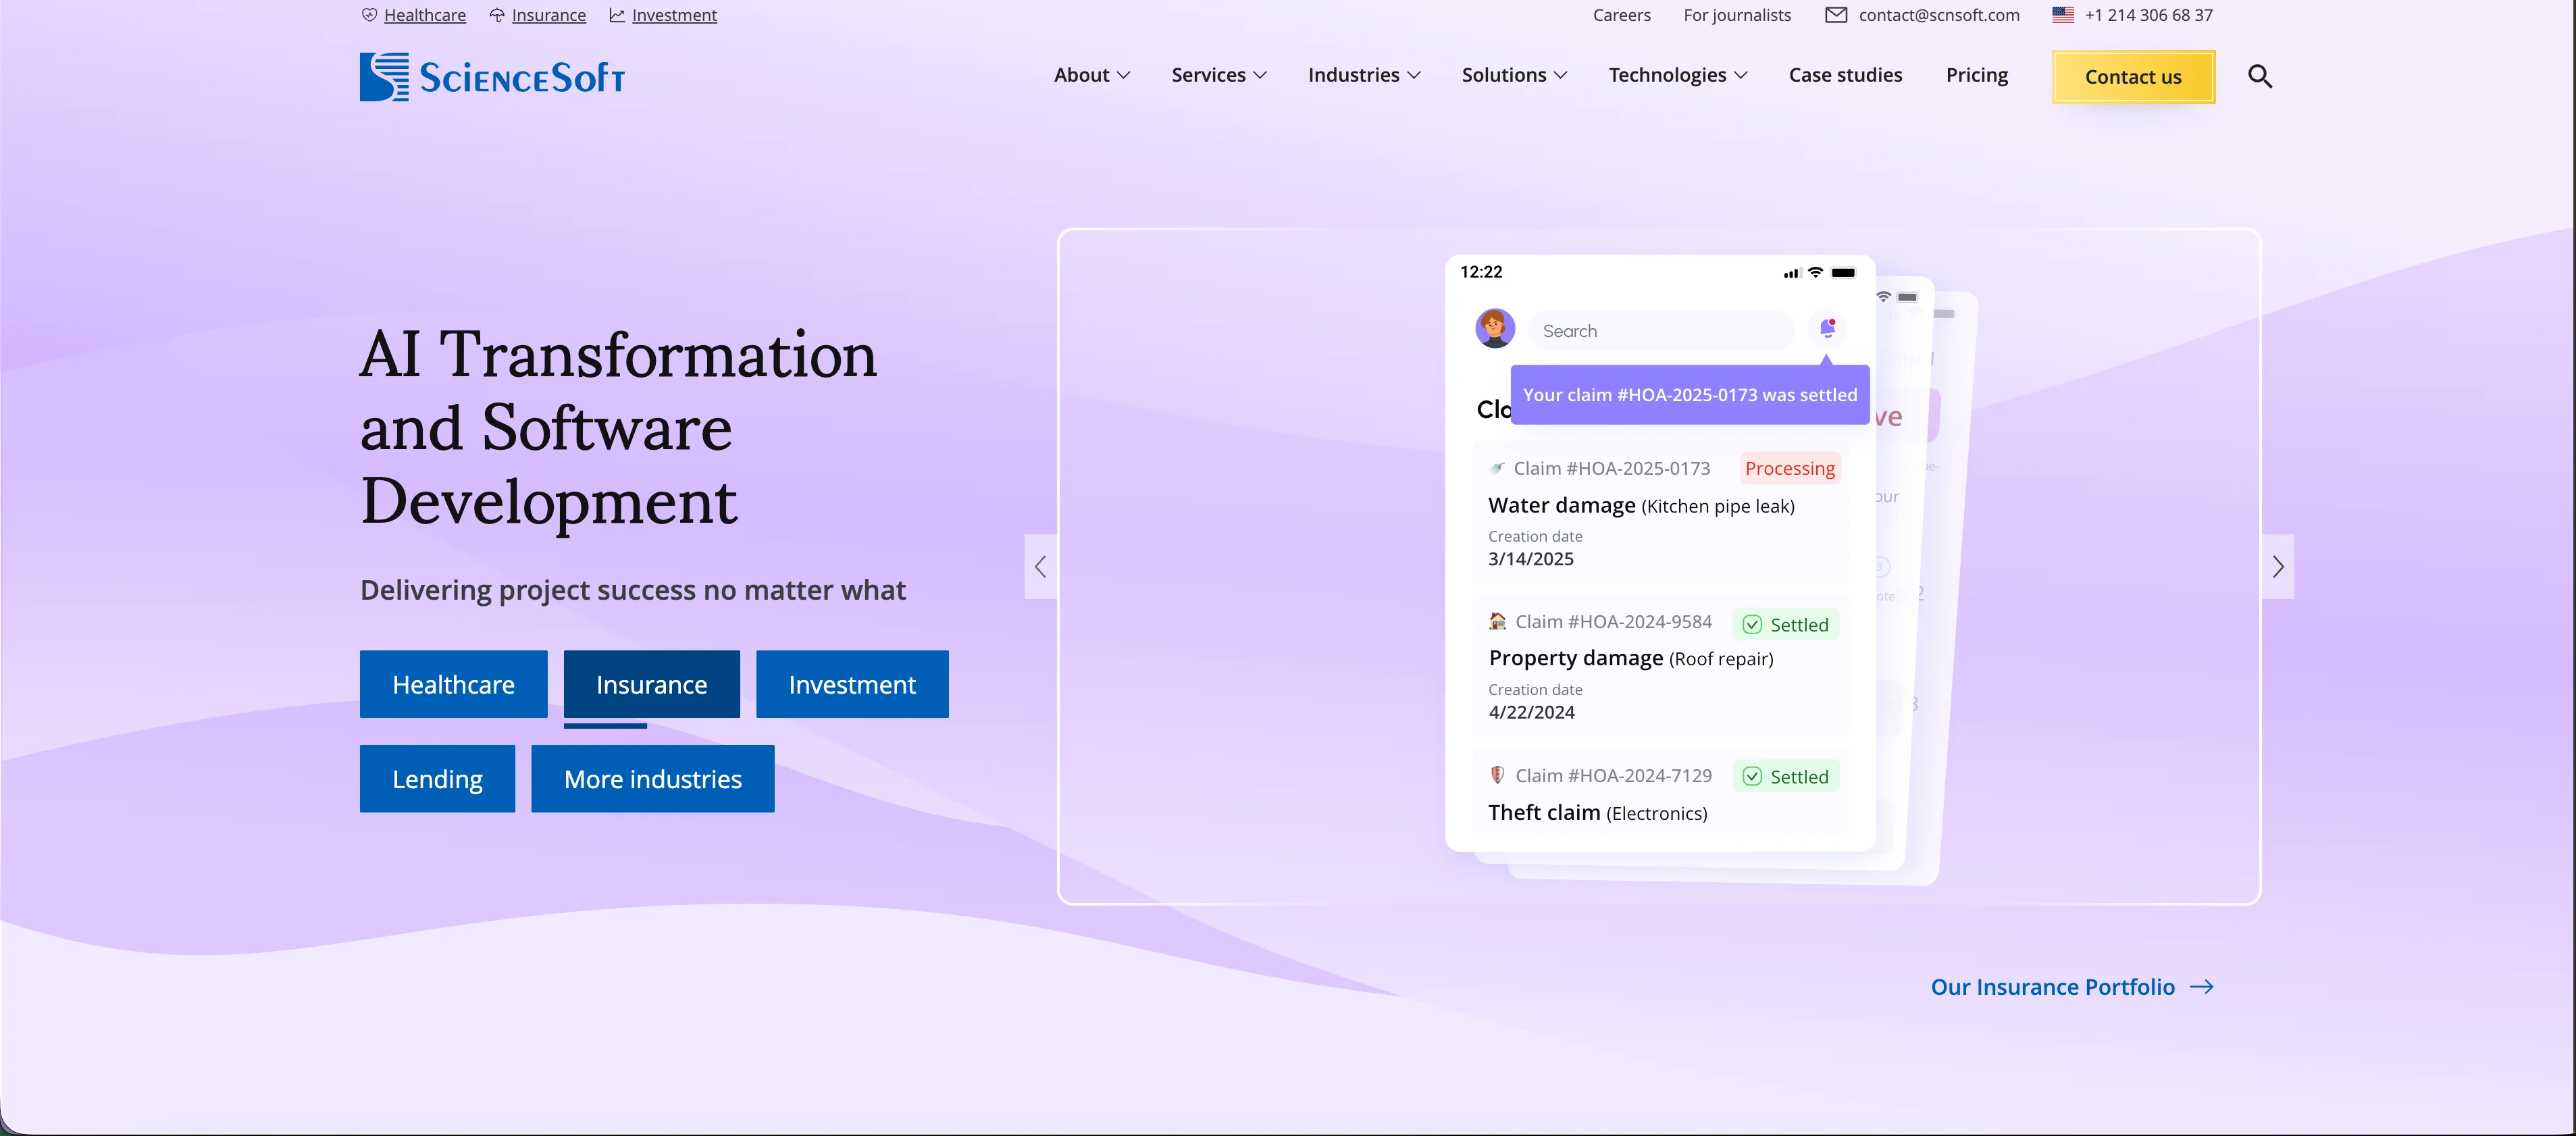Click the chart icon beside Investment top link
The image size is (2576, 1136).
pyautogui.click(x=617, y=15)
